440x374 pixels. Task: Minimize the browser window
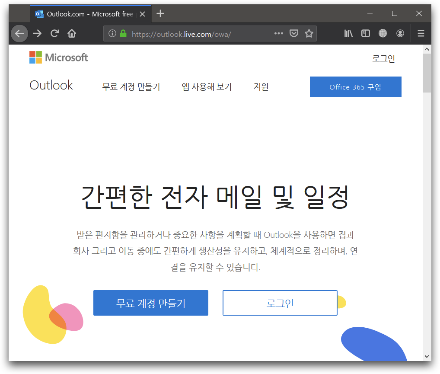point(370,13)
